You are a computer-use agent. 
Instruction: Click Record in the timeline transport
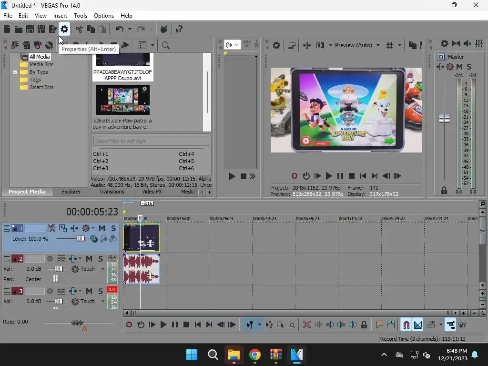(129, 325)
